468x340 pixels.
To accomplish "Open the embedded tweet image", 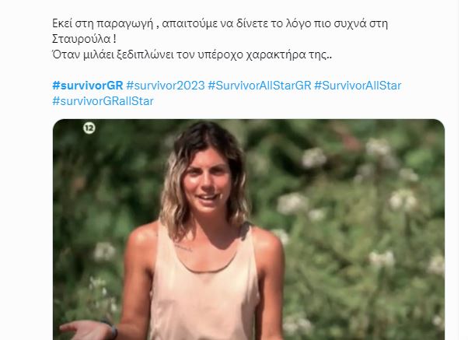I will 249,230.
